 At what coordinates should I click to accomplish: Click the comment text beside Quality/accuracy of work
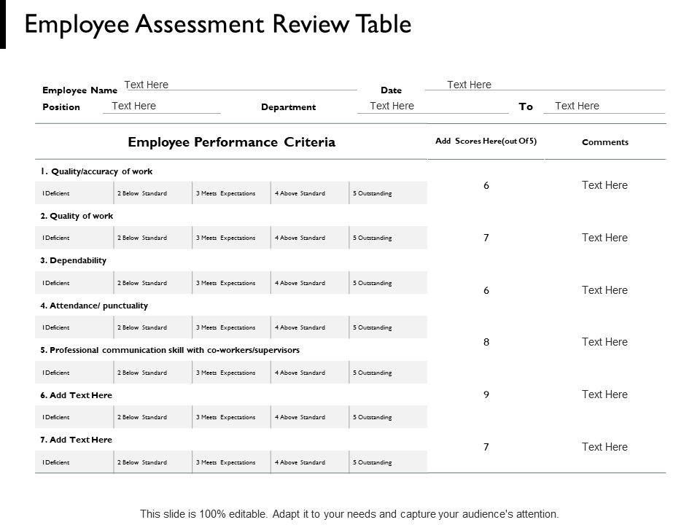coord(604,185)
